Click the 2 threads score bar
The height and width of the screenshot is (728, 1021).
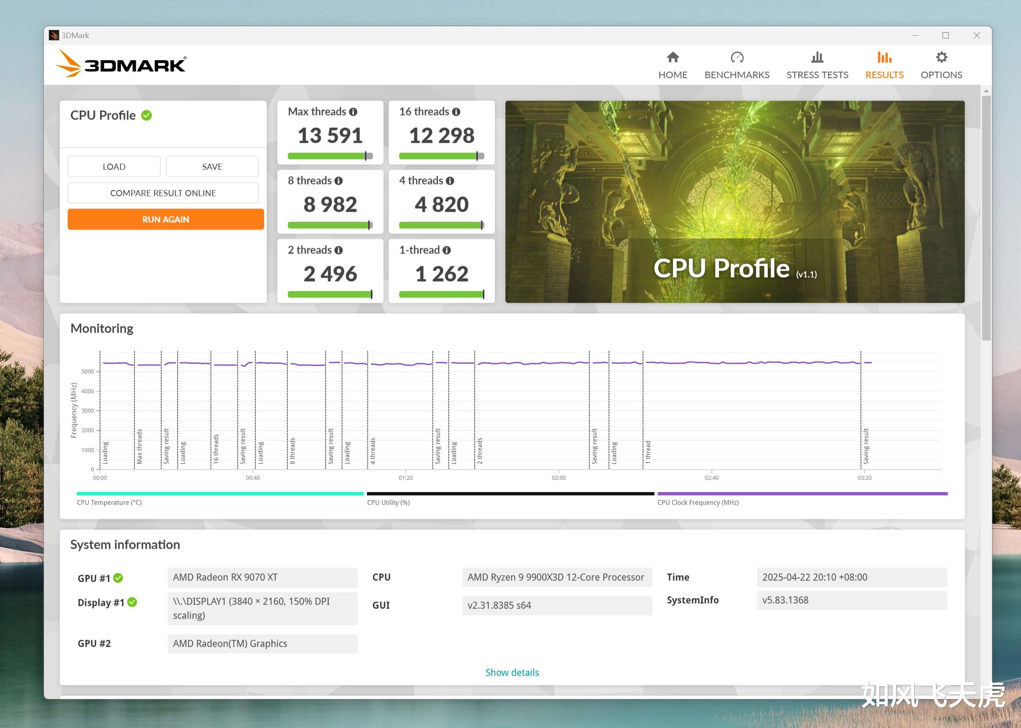(x=330, y=294)
